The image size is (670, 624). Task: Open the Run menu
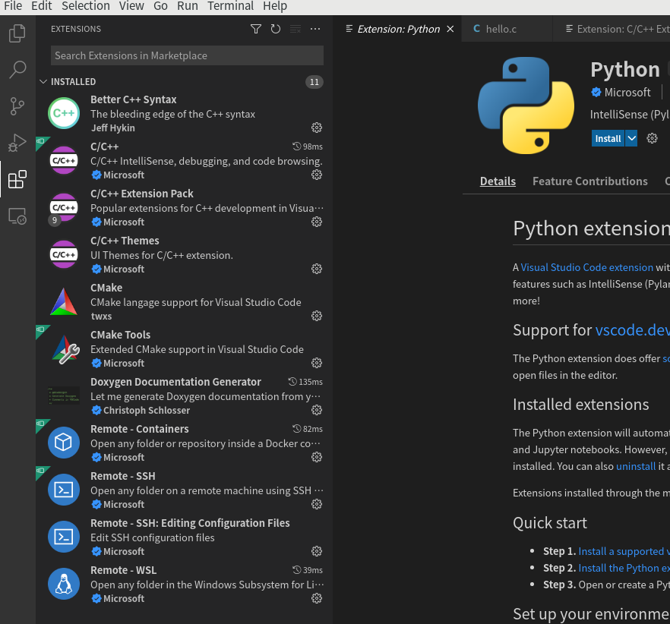(x=188, y=6)
